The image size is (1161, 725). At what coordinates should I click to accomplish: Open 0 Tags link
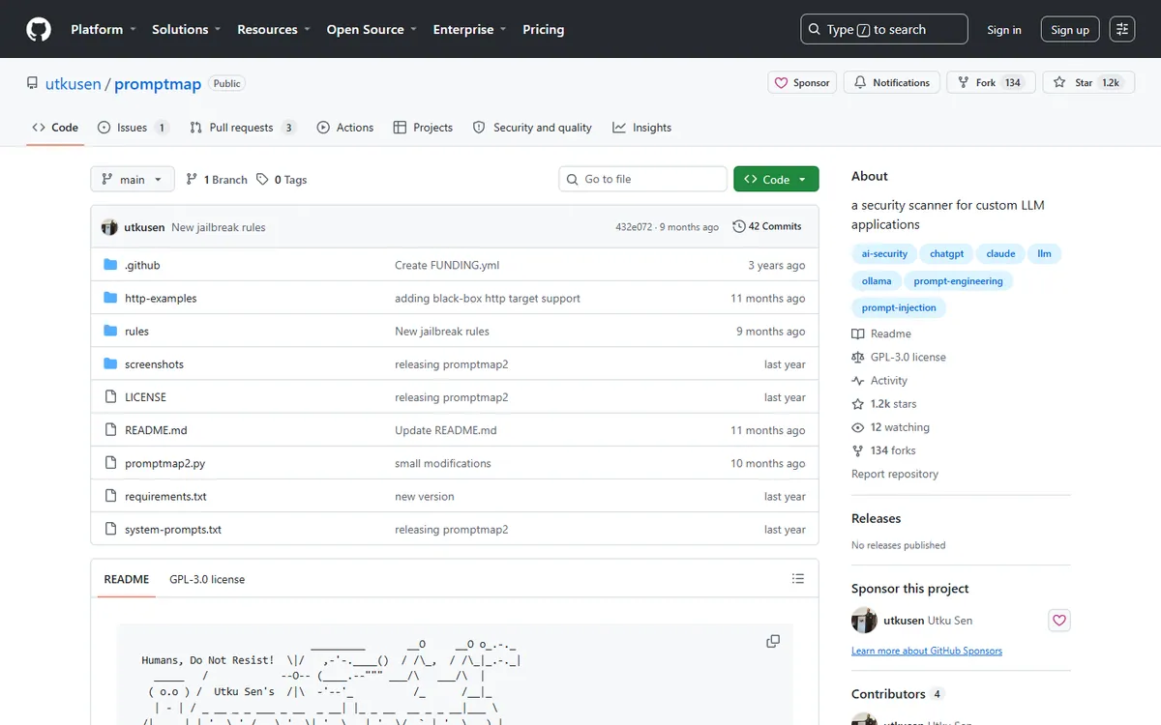point(282,180)
